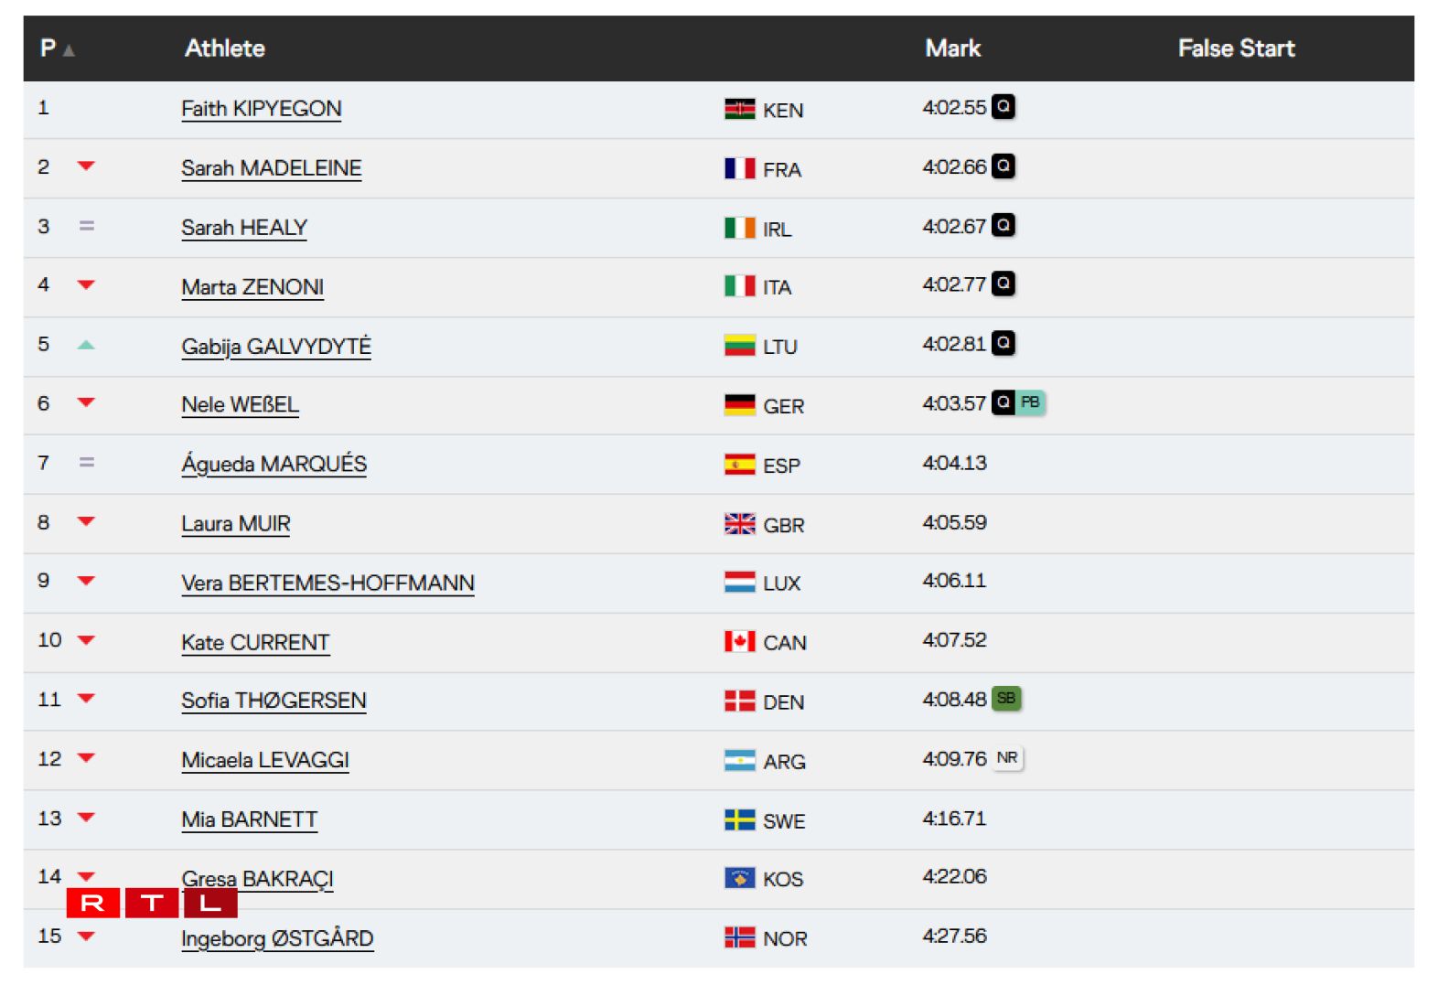Click the Athlete column header
Image resolution: width=1438 pixels, height=985 pixels.
point(225,48)
